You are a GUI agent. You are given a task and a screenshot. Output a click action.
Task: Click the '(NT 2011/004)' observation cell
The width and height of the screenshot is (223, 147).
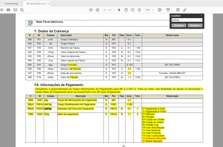pos(172,65)
